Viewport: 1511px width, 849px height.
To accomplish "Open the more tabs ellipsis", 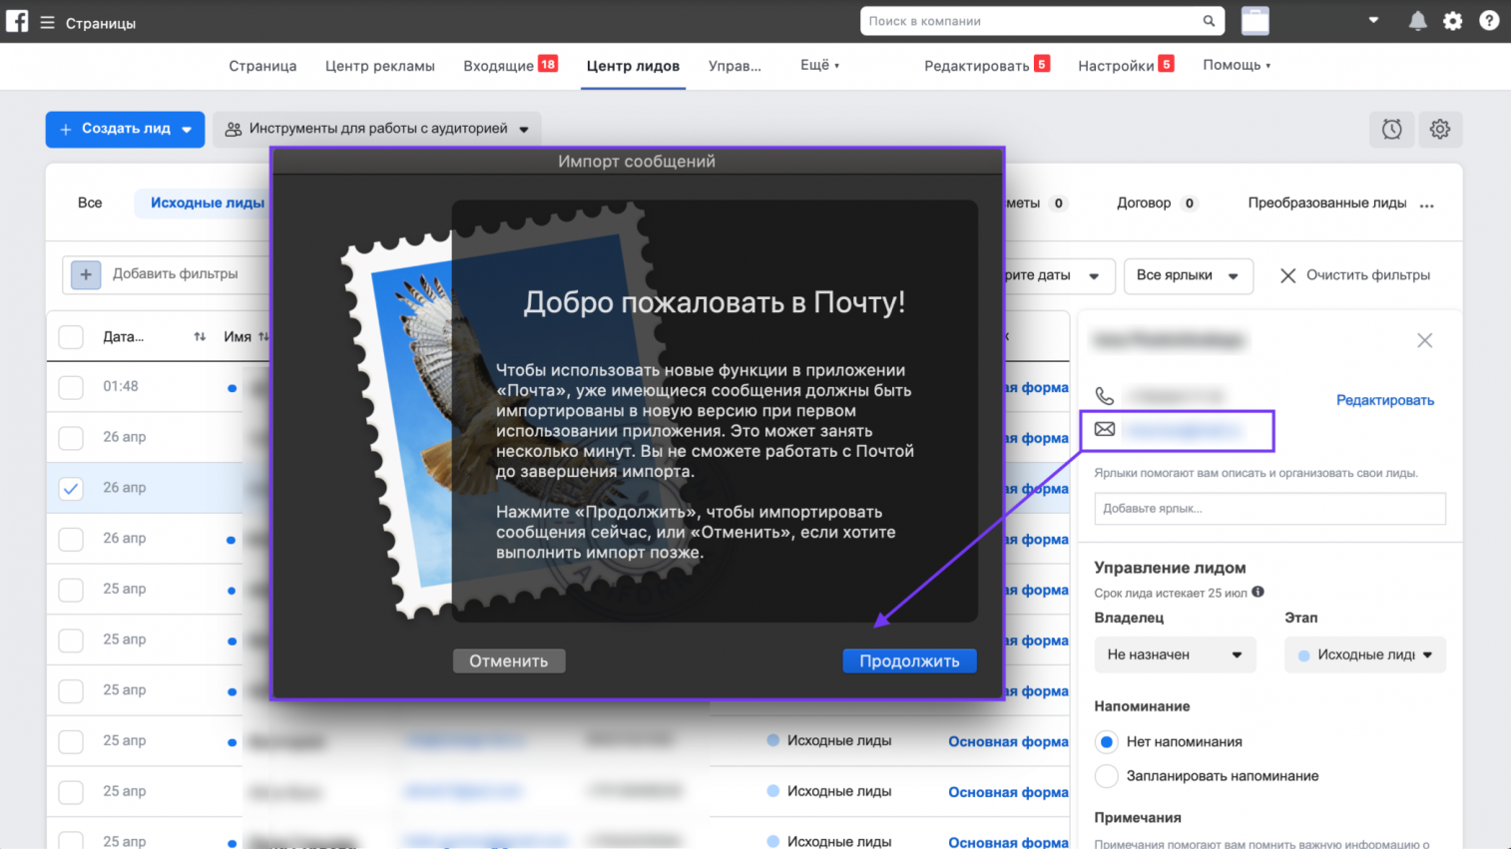I will [1426, 205].
